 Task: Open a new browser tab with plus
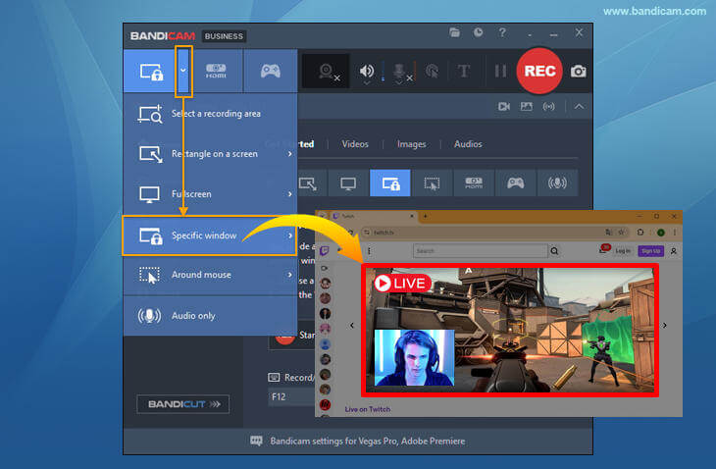pyautogui.click(x=425, y=216)
